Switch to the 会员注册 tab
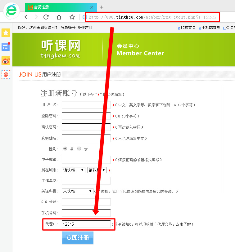Screen dimensions: 235x252 click(56, 7)
